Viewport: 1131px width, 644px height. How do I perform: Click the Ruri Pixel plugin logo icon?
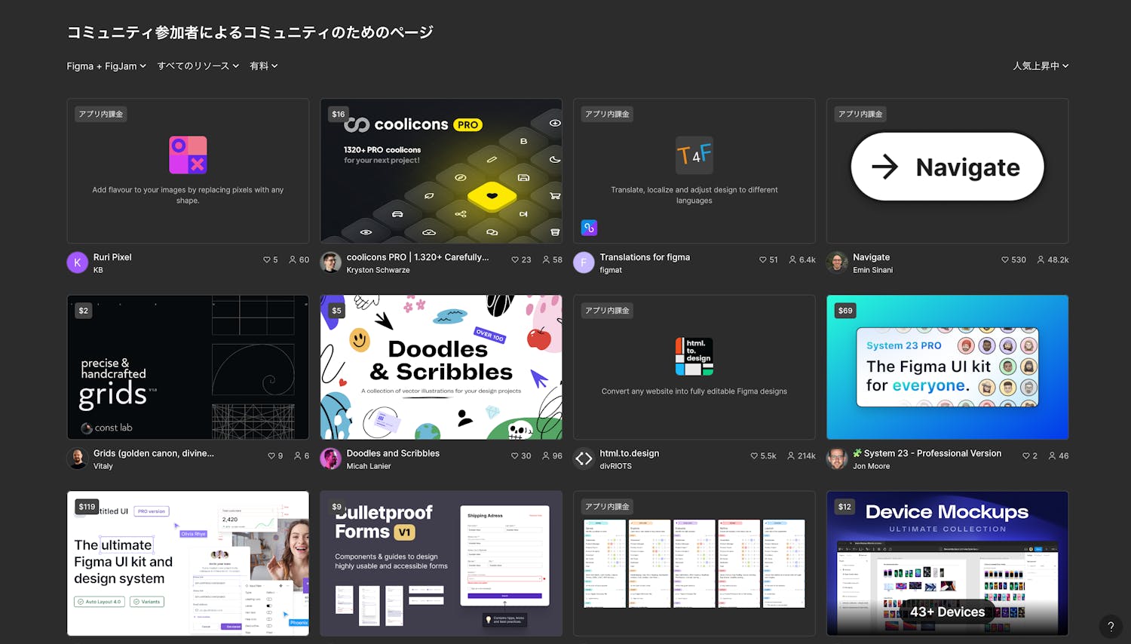(188, 155)
